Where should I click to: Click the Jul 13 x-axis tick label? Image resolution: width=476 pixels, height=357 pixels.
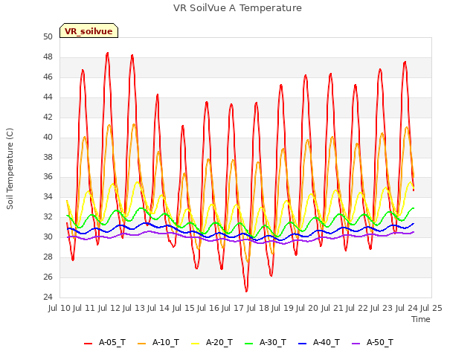coord(134,308)
